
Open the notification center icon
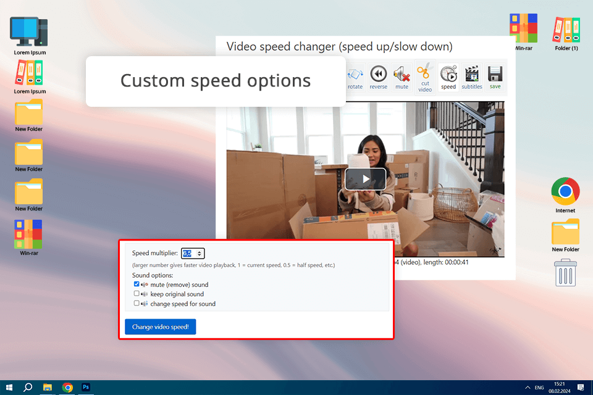(x=581, y=388)
